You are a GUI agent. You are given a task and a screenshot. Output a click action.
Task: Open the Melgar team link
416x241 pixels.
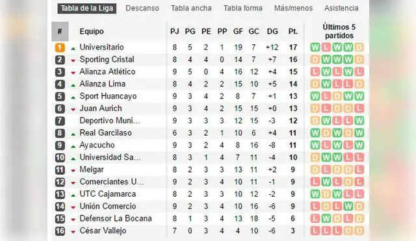click(92, 170)
